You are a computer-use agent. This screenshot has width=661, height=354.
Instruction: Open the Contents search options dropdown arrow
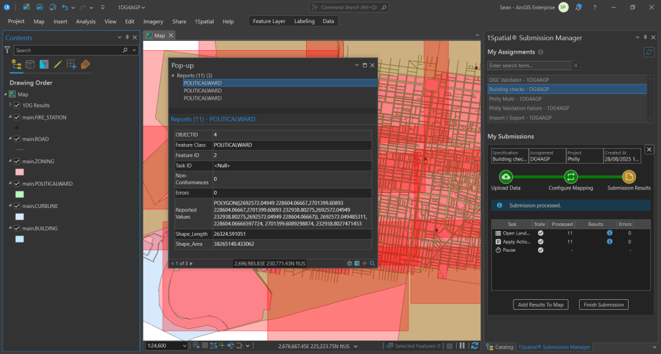click(134, 50)
